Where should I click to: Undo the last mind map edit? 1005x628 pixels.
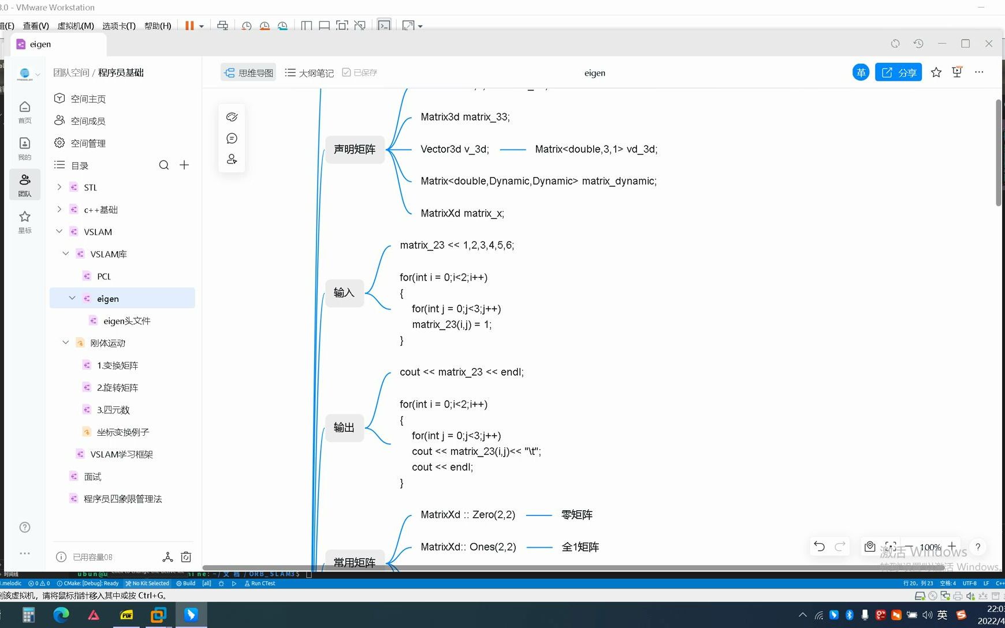tap(819, 546)
